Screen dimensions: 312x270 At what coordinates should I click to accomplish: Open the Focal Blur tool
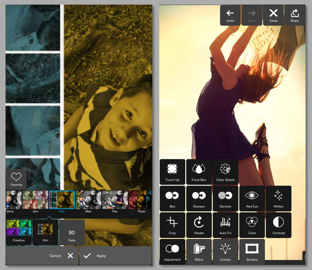pos(199,172)
